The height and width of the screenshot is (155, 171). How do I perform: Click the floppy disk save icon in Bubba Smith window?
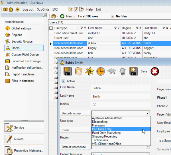point(68,71)
